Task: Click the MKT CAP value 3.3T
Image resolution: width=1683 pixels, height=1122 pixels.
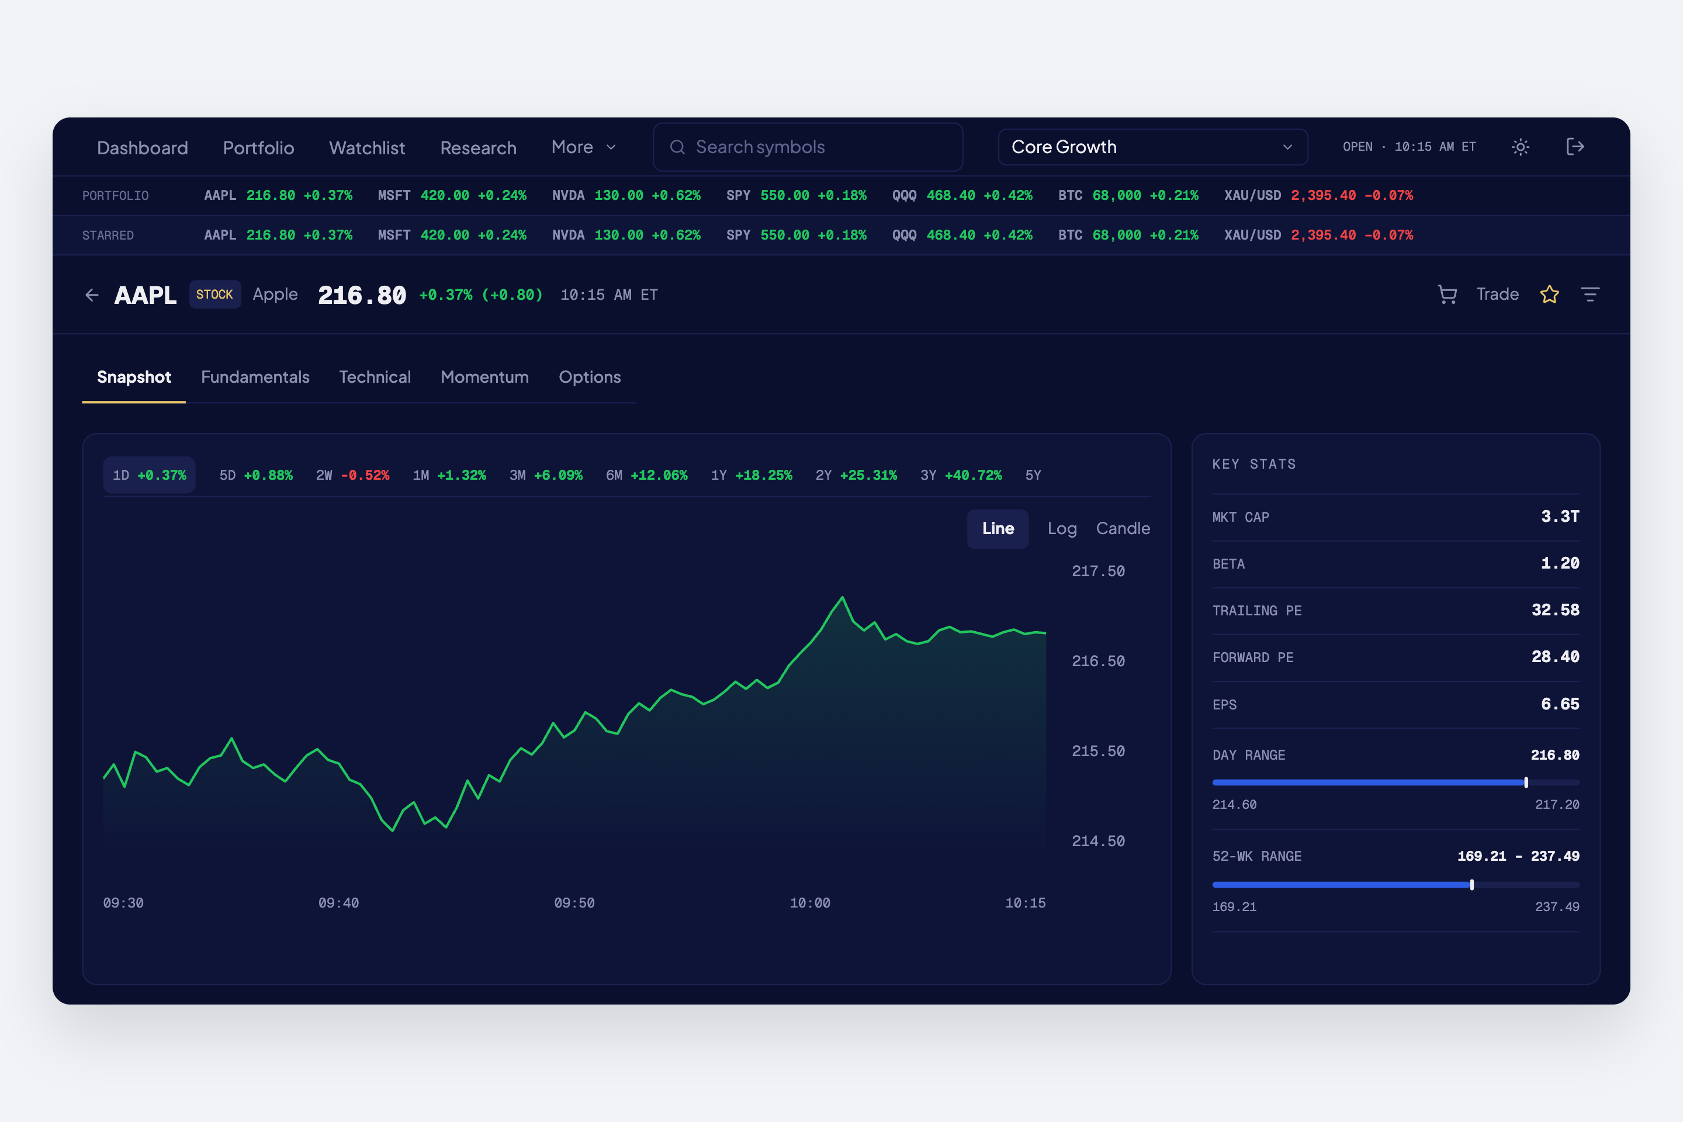Action: (1560, 517)
